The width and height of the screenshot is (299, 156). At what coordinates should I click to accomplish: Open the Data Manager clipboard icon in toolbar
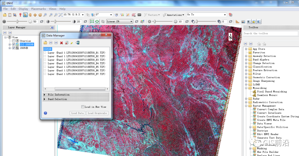10,15
